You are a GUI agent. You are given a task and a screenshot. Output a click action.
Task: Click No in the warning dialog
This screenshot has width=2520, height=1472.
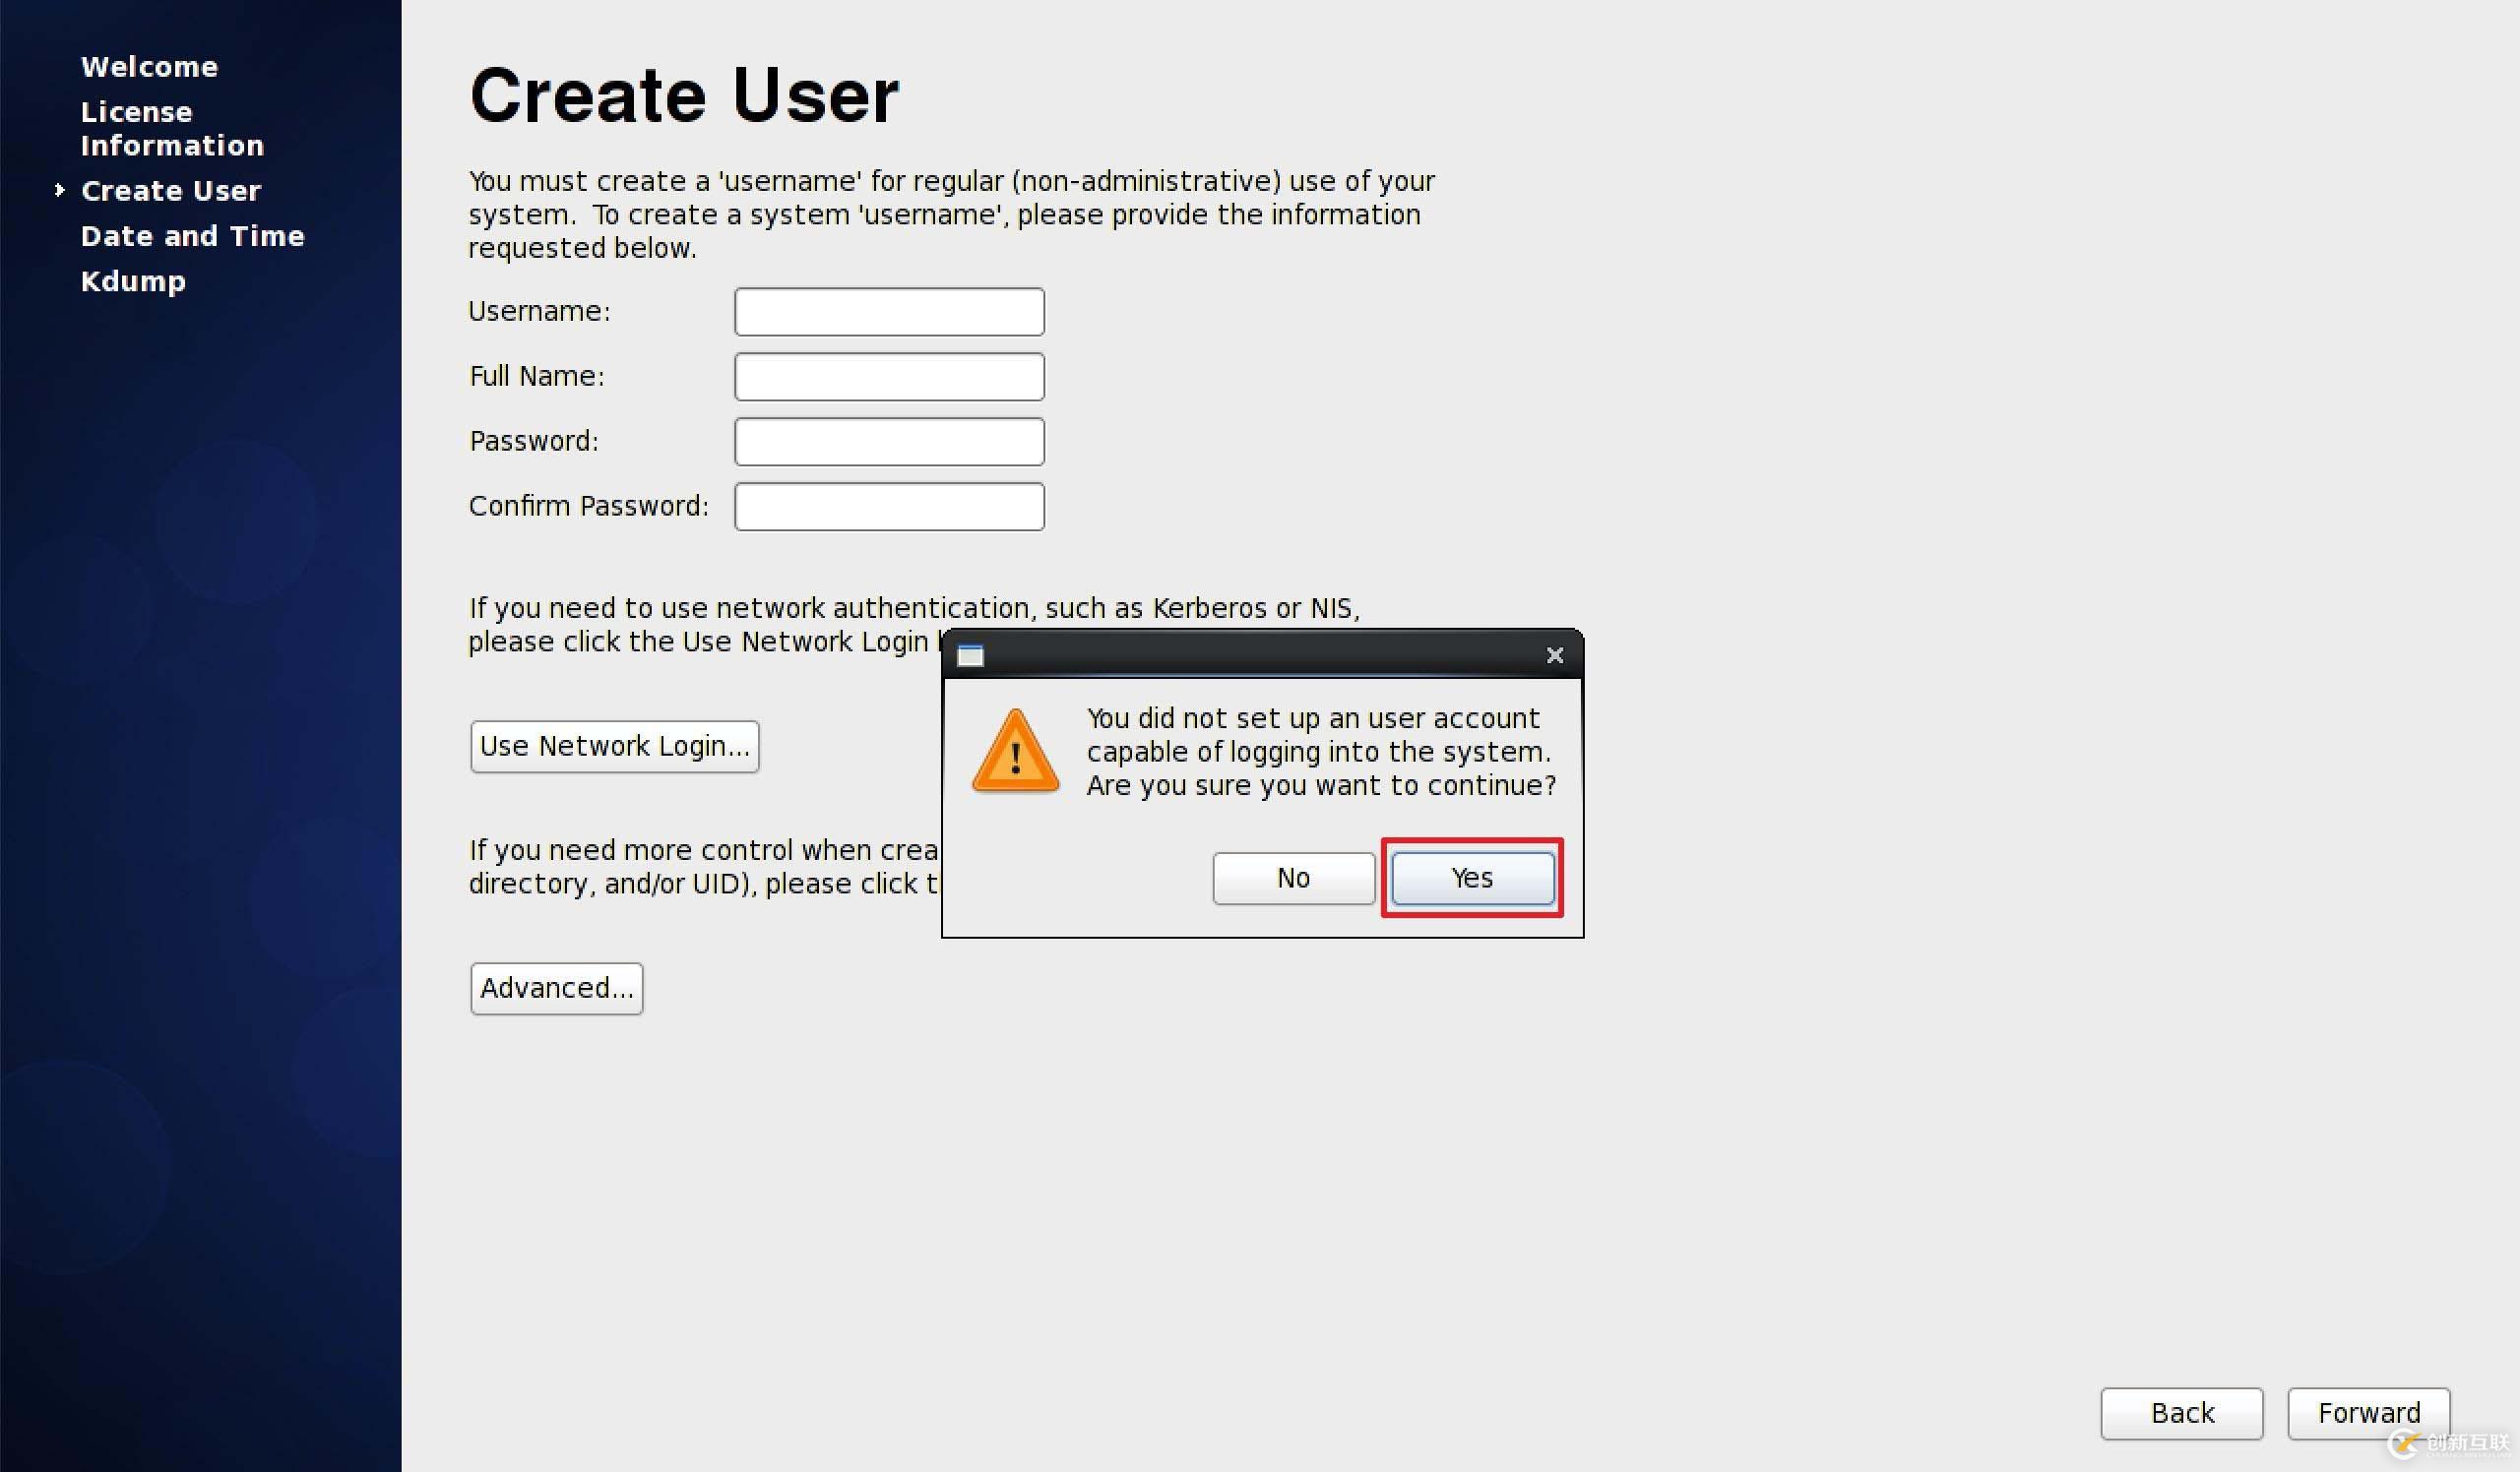point(1293,879)
